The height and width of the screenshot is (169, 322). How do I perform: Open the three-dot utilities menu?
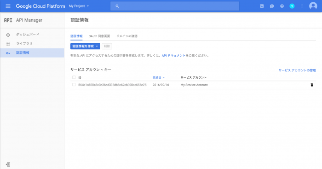(x=302, y=6)
